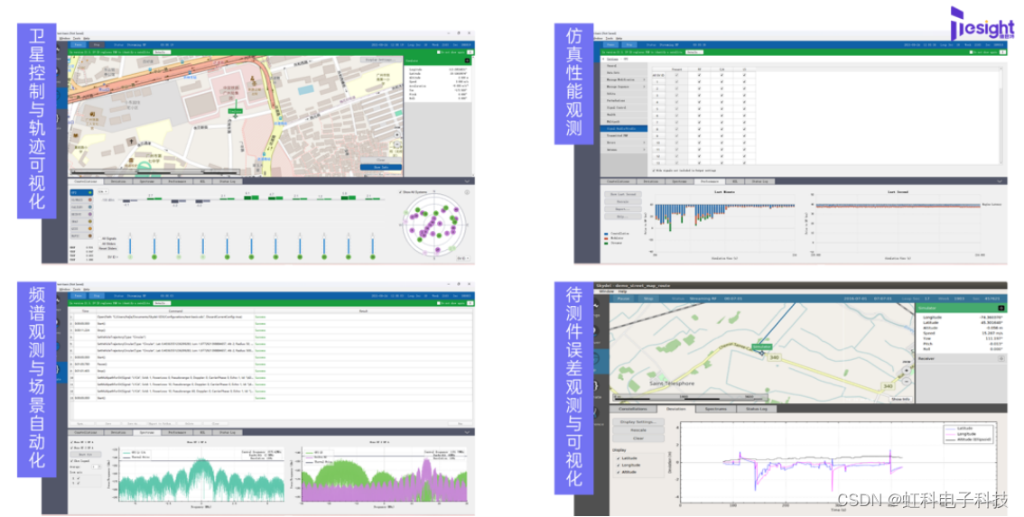Screen dimensions: 1024x517
Task: Open the Deviation tab in satellite control window
Action: point(118,181)
